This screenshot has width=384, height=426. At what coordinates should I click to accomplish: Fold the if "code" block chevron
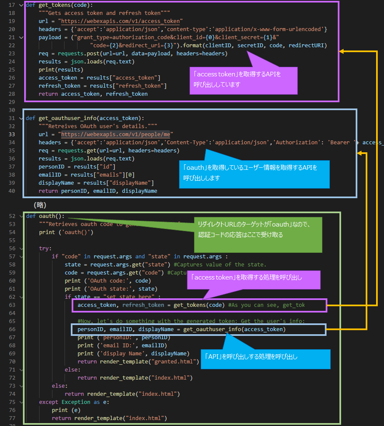point(22,257)
